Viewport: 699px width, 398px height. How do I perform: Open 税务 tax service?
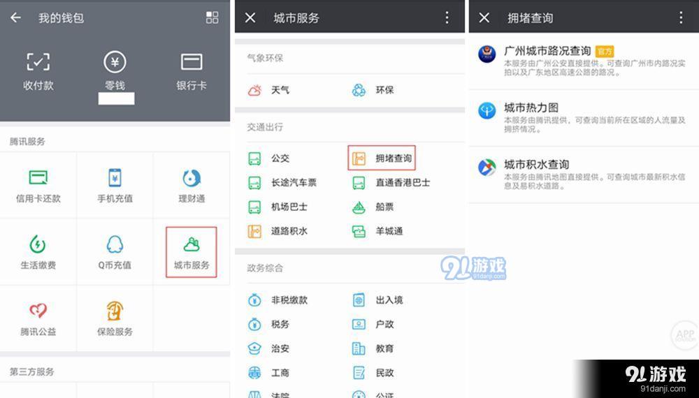point(269,324)
